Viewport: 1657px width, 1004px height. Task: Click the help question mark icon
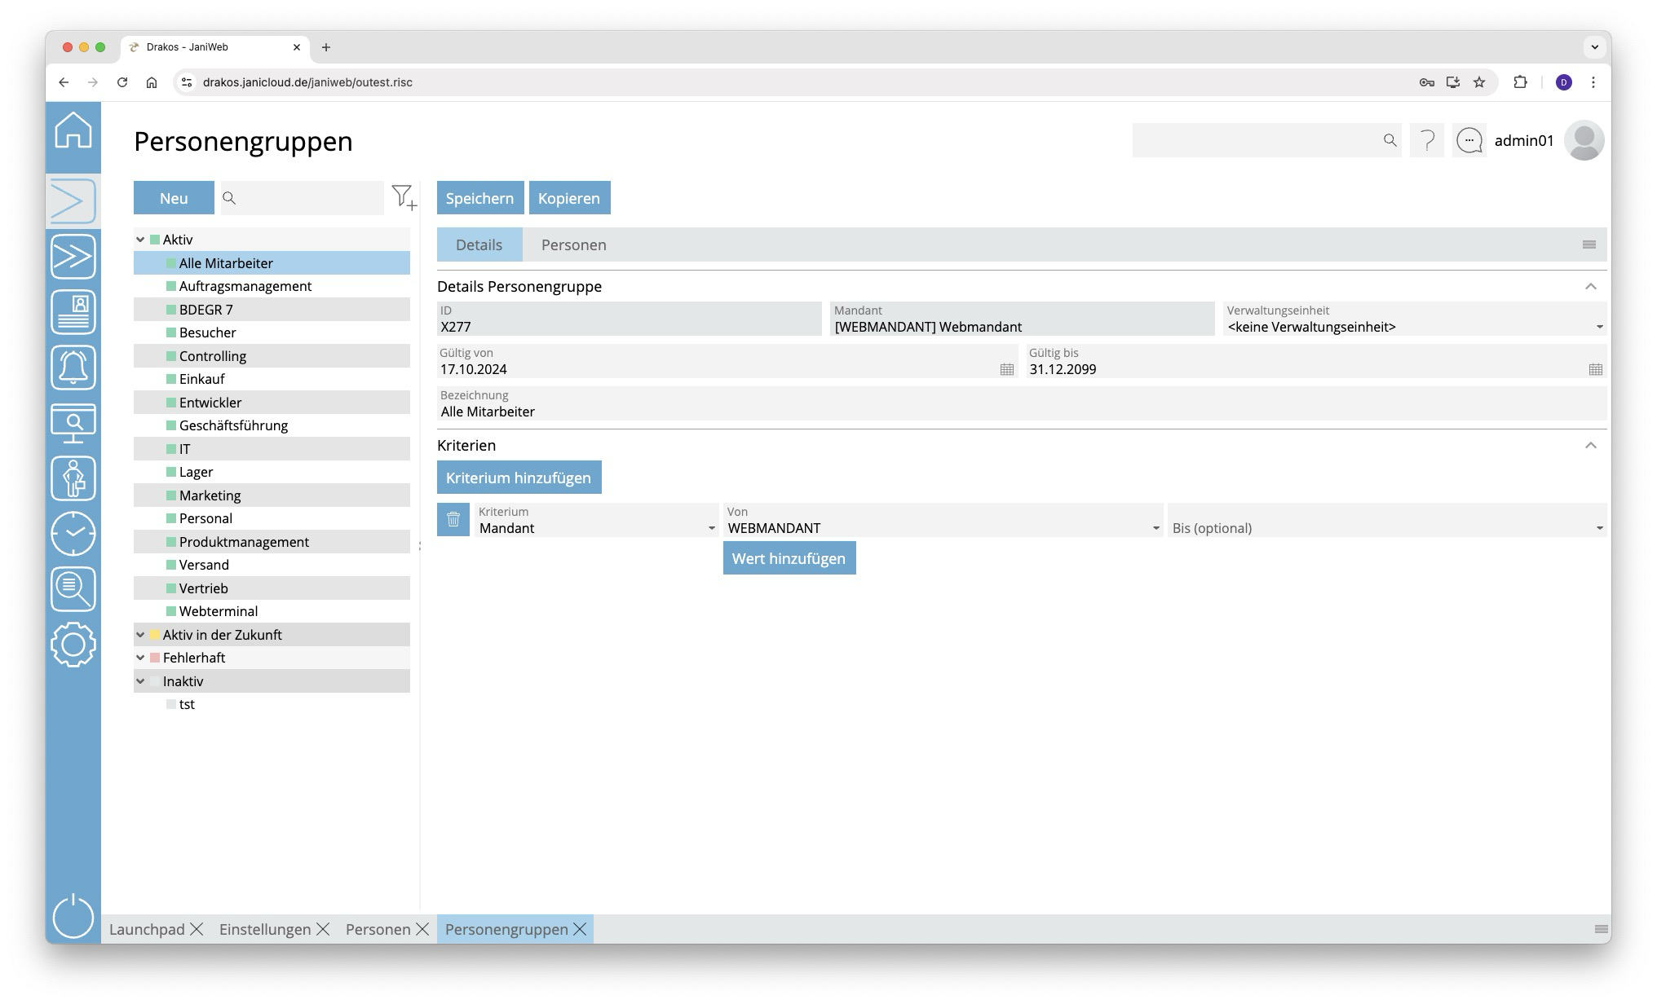click(x=1427, y=141)
